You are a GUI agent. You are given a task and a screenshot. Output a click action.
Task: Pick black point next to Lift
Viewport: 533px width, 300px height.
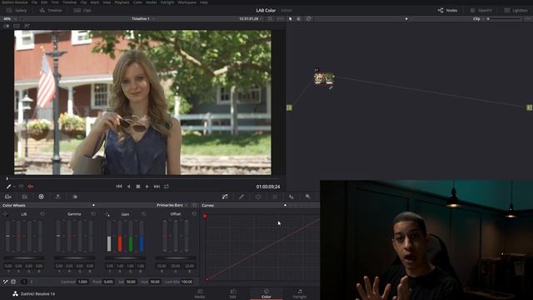coord(6,214)
